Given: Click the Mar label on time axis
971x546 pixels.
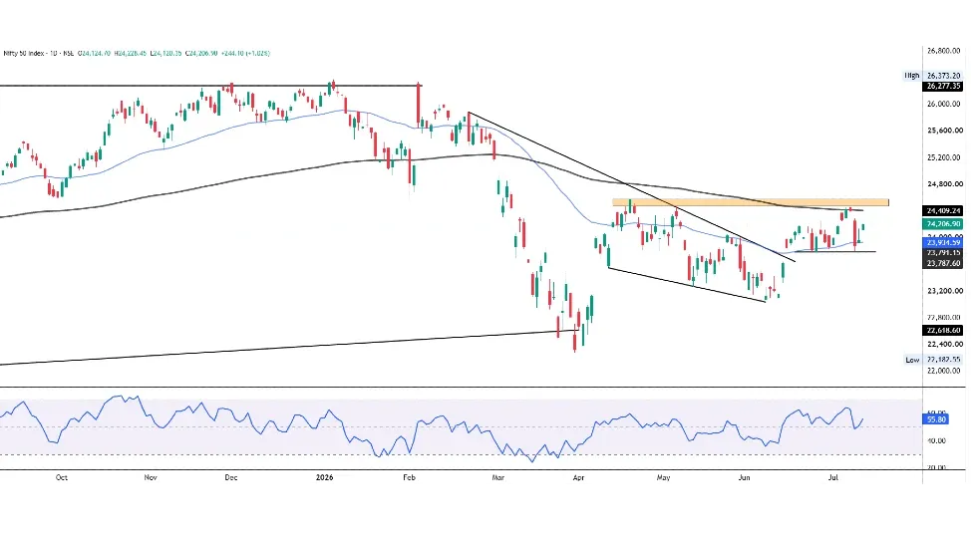Looking at the screenshot, I should pyautogui.click(x=497, y=477).
